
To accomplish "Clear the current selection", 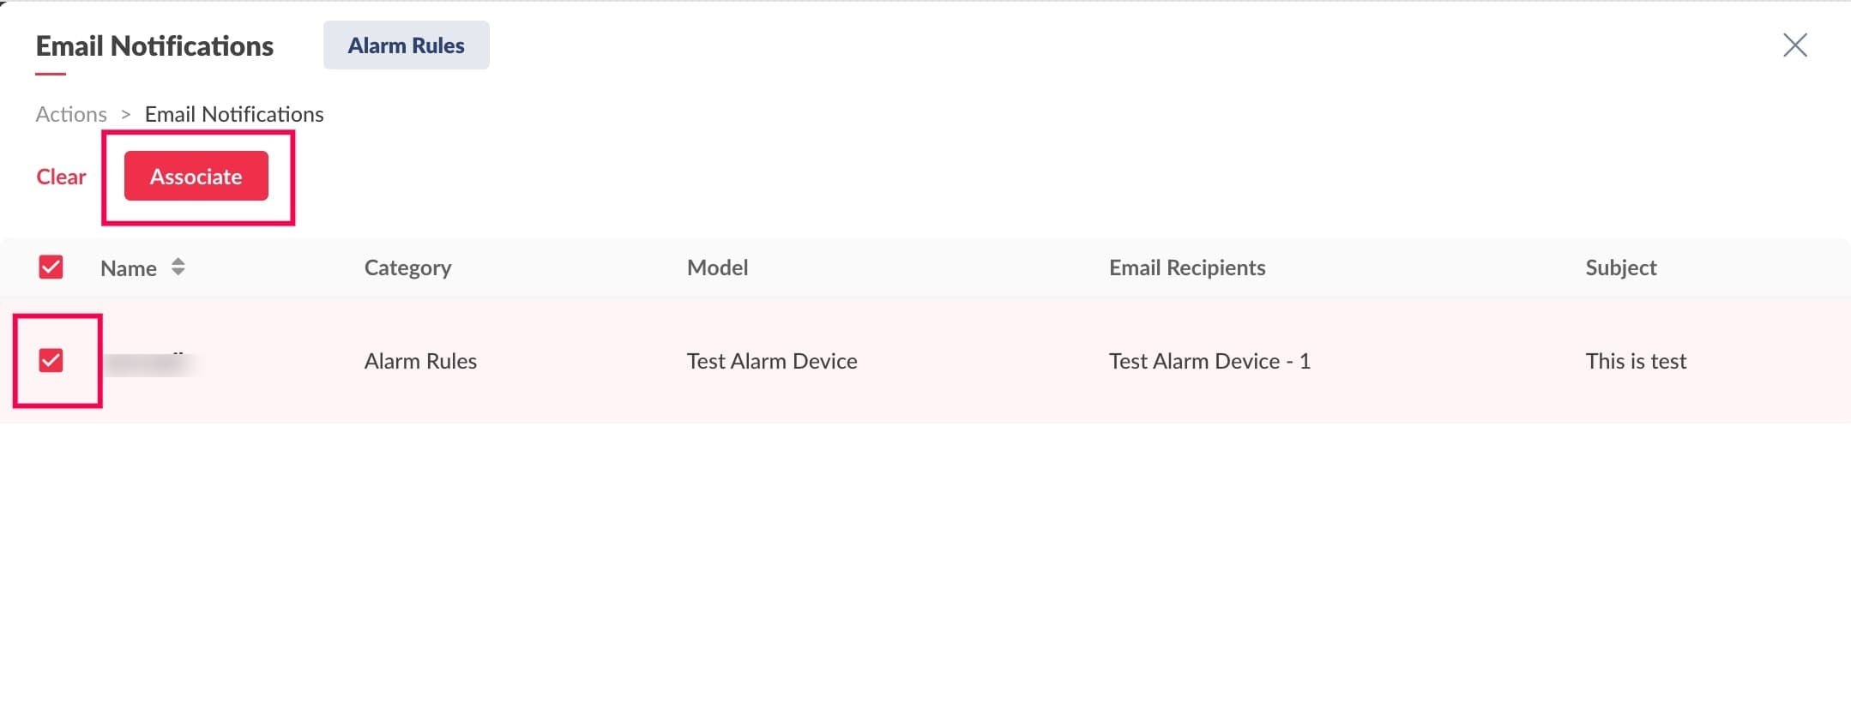I will coord(61,177).
